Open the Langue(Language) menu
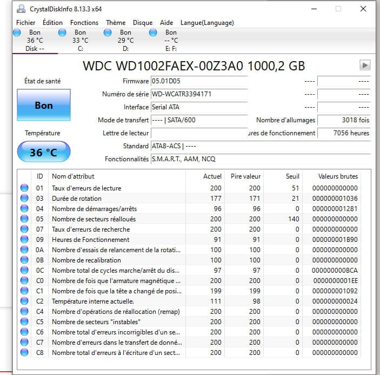The height and width of the screenshot is (375, 380). coord(207,23)
